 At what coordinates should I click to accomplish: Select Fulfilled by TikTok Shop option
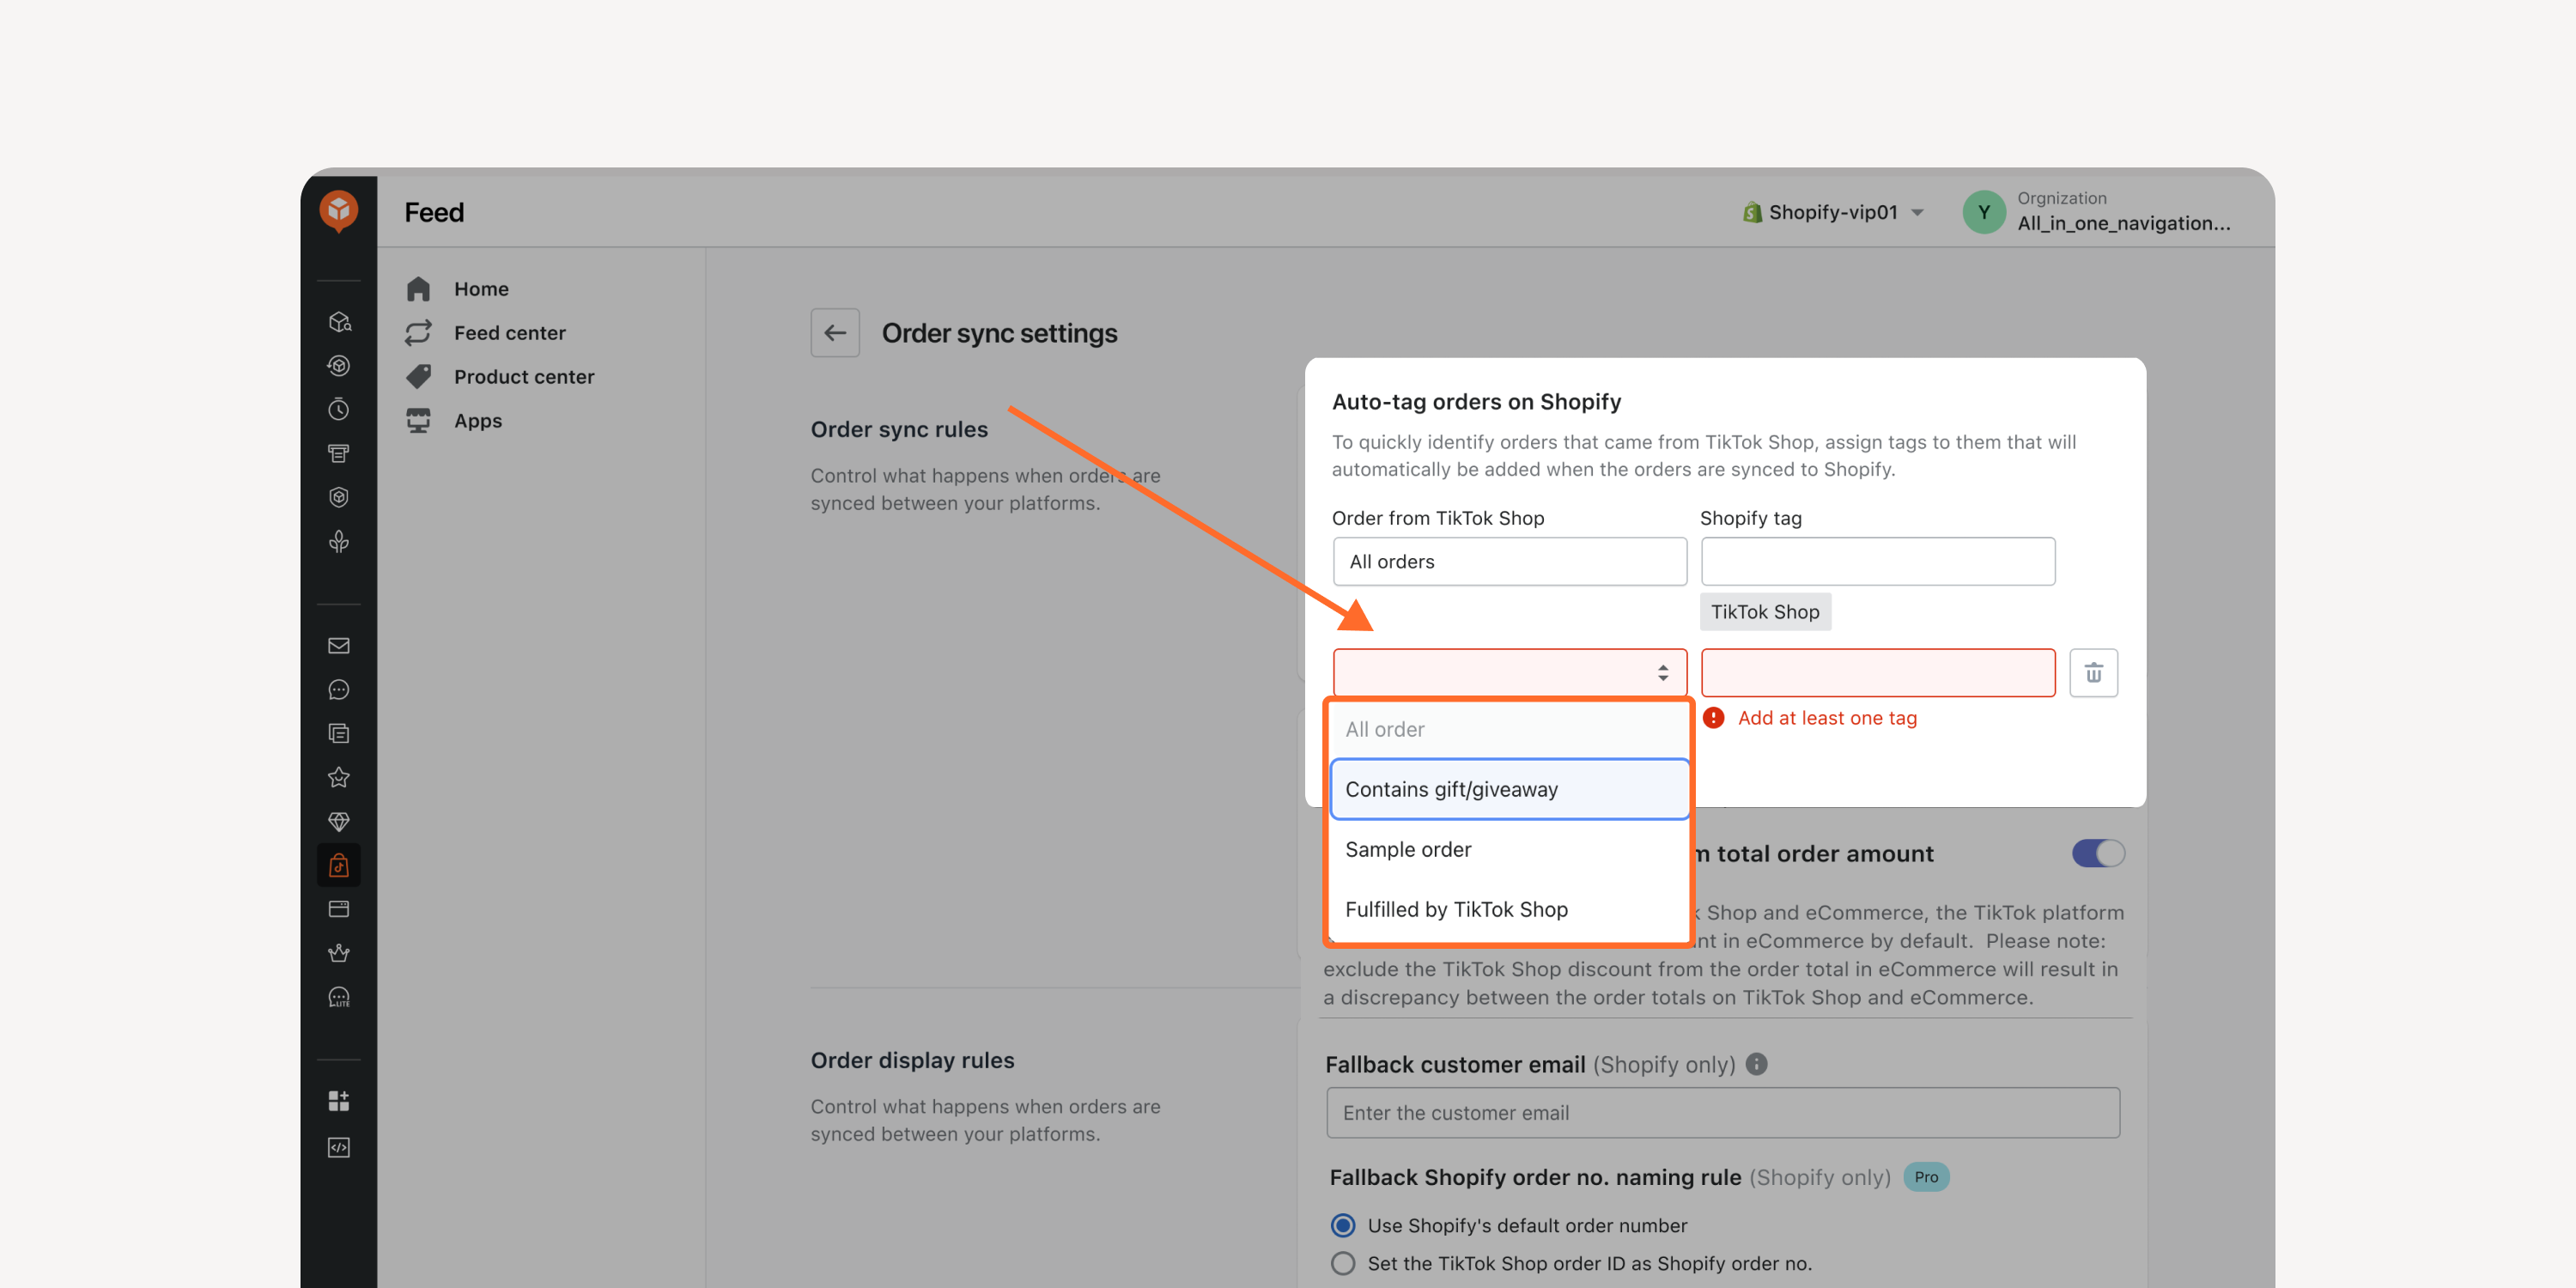pos(1508,909)
